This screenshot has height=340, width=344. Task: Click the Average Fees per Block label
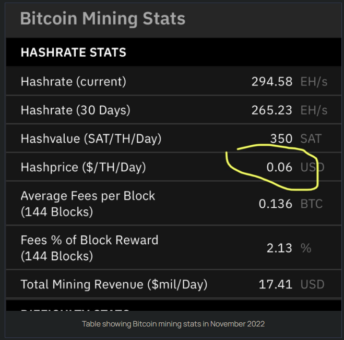[x=88, y=204]
